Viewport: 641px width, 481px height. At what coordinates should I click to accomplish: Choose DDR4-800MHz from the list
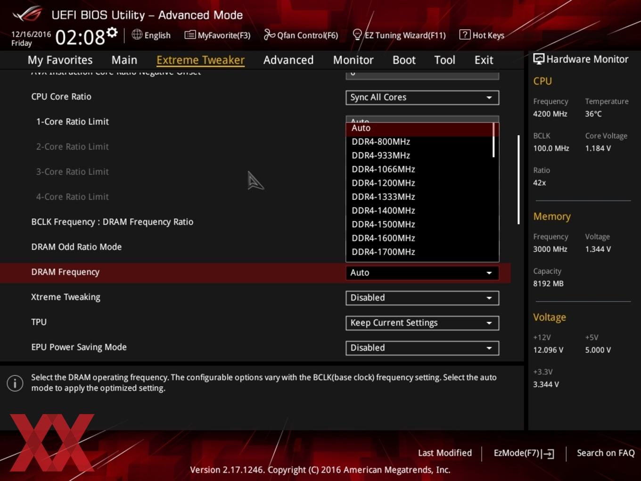(381, 141)
